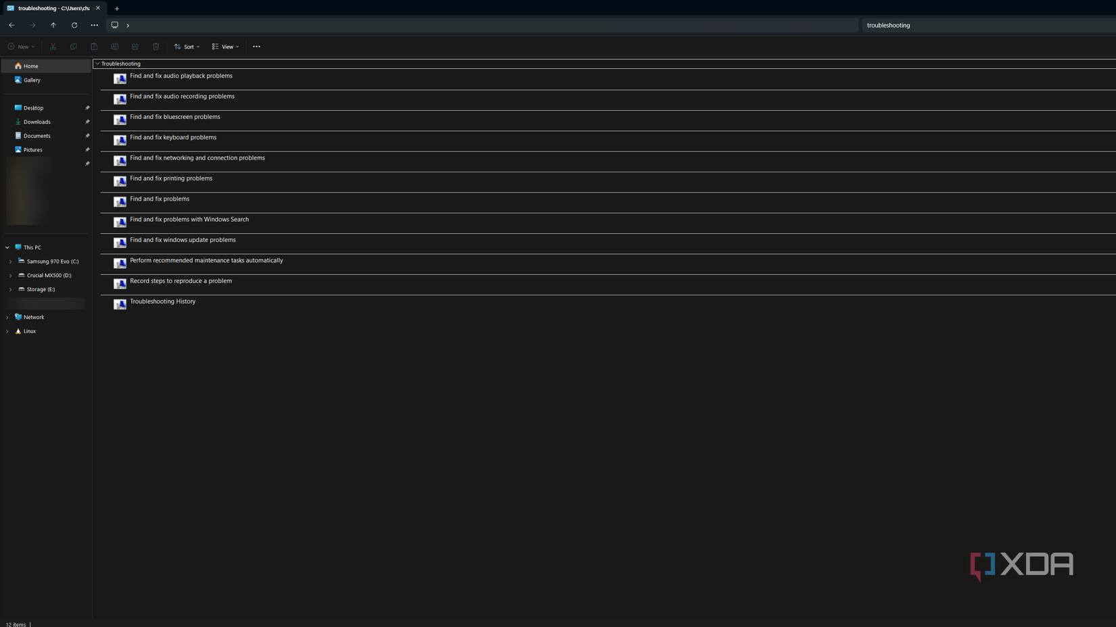Screen dimensions: 1116x627
Task: Expand the address bar breadcrumb chevron
Action: point(128,26)
